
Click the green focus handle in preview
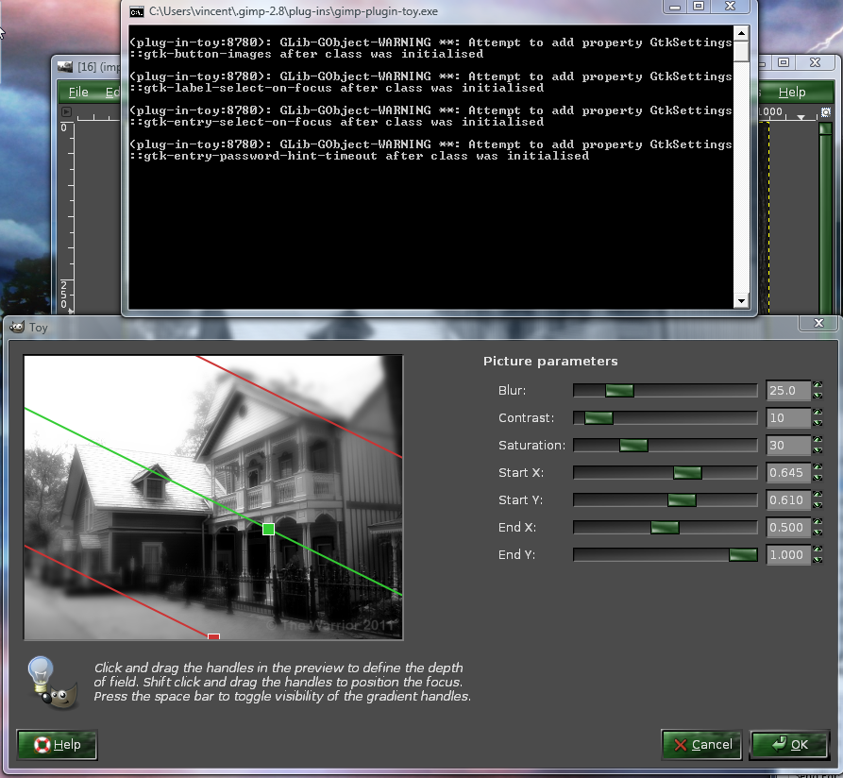click(x=268, y=529)
